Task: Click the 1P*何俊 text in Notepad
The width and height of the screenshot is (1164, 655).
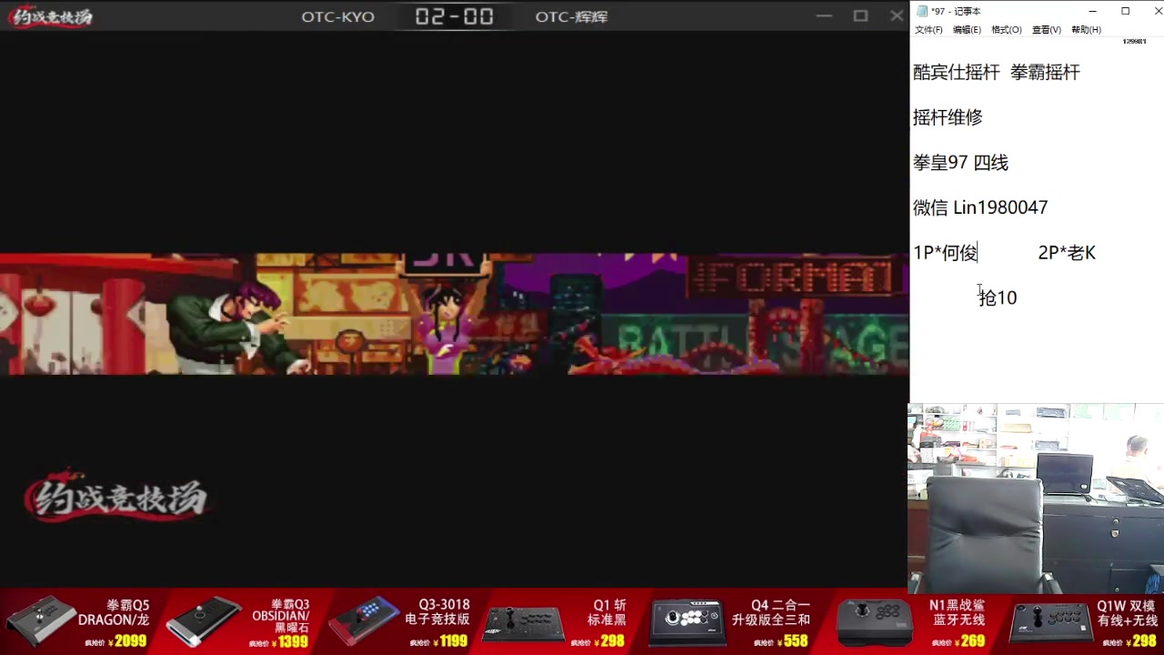Action: [x=945, y=253]
